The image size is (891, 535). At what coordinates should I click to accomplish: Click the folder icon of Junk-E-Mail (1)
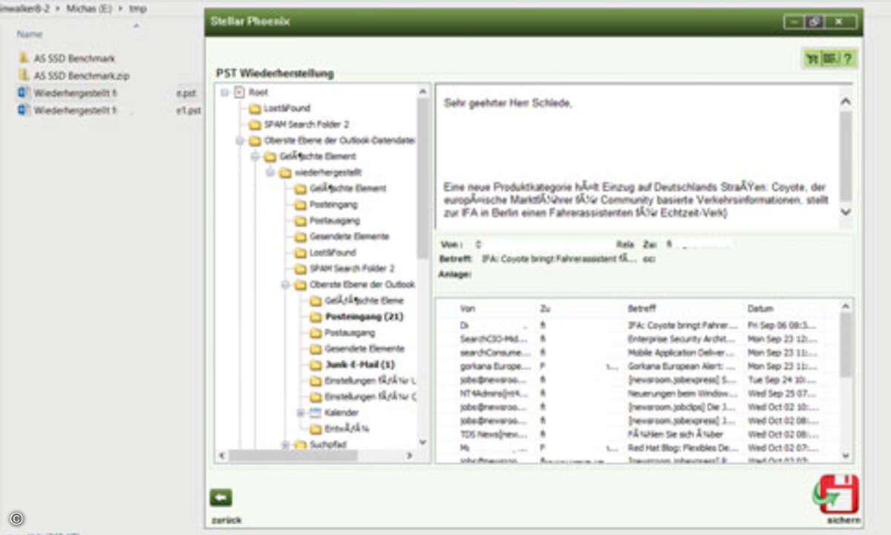click(316, 365)
